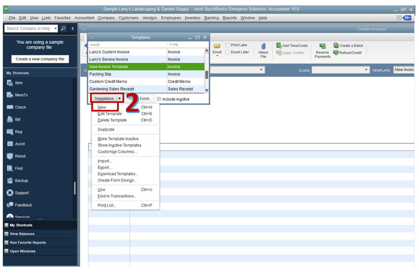Open the MemTx shortcut icon
The image size is (419, 275).
10,95
